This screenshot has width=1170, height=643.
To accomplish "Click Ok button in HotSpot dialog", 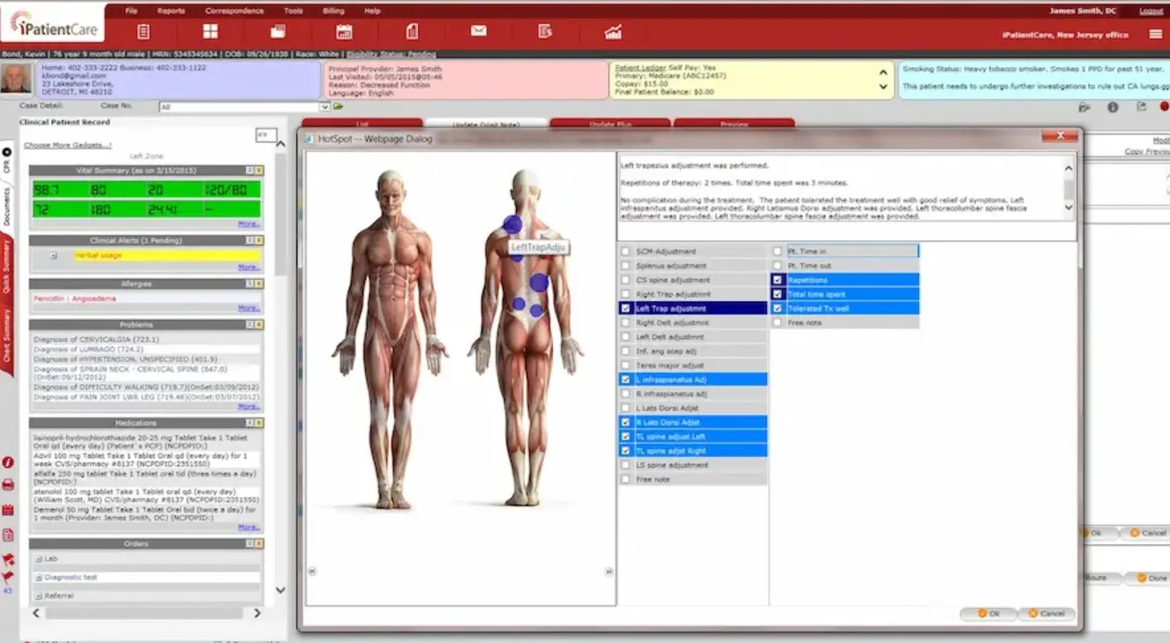I will click(989, 613).
